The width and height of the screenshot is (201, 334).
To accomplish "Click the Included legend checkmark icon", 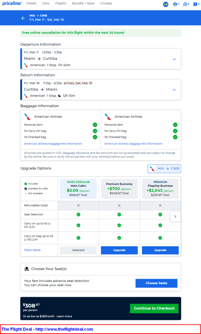I will click(25, 184).
